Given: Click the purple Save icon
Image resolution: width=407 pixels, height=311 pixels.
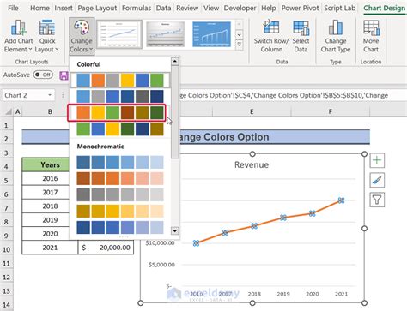Looking at the screenshot, I should click(64, 75).
